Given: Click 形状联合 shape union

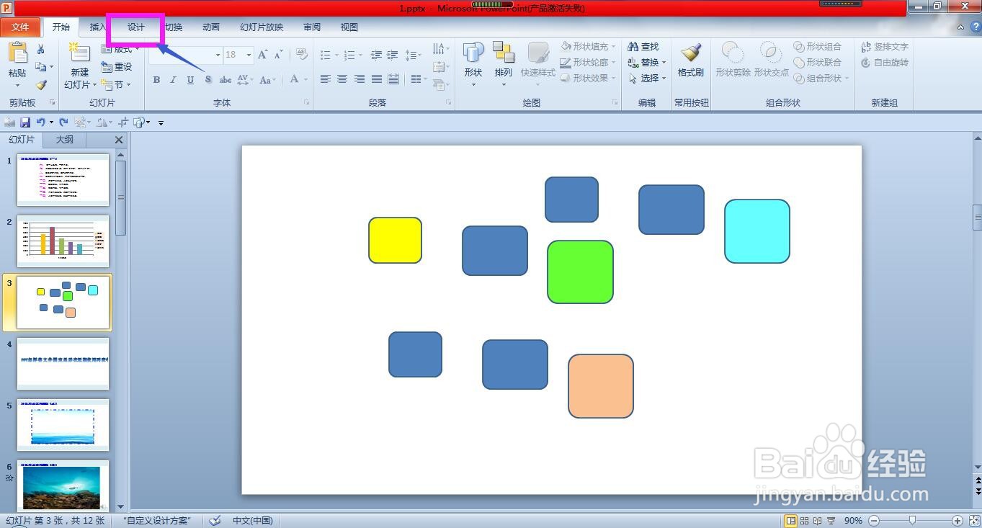Looking at the screenshot, I should click(x=818, y=63).
